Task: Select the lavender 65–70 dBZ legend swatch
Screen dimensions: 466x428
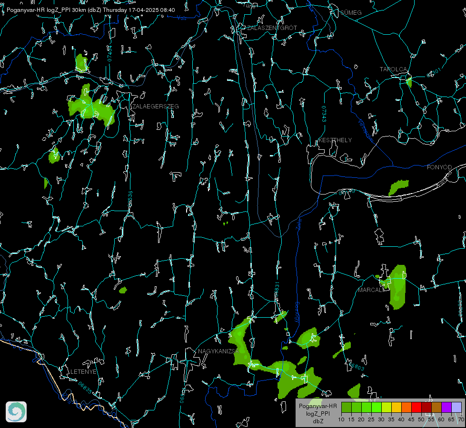Action: click(x=456, y=407)
